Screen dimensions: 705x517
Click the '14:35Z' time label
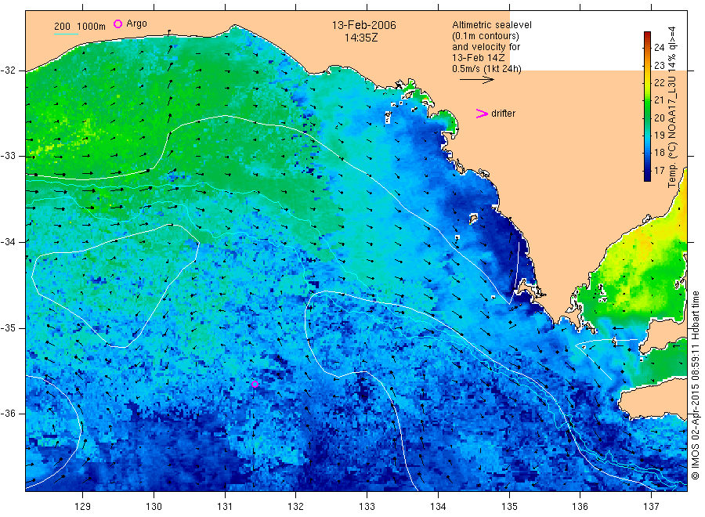[361, 38]
